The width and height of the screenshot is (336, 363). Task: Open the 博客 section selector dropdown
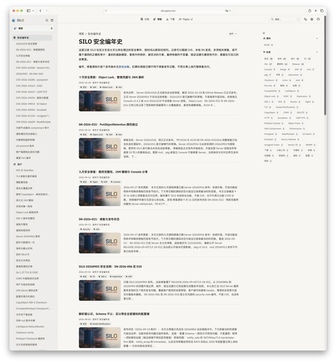point(33,28)
